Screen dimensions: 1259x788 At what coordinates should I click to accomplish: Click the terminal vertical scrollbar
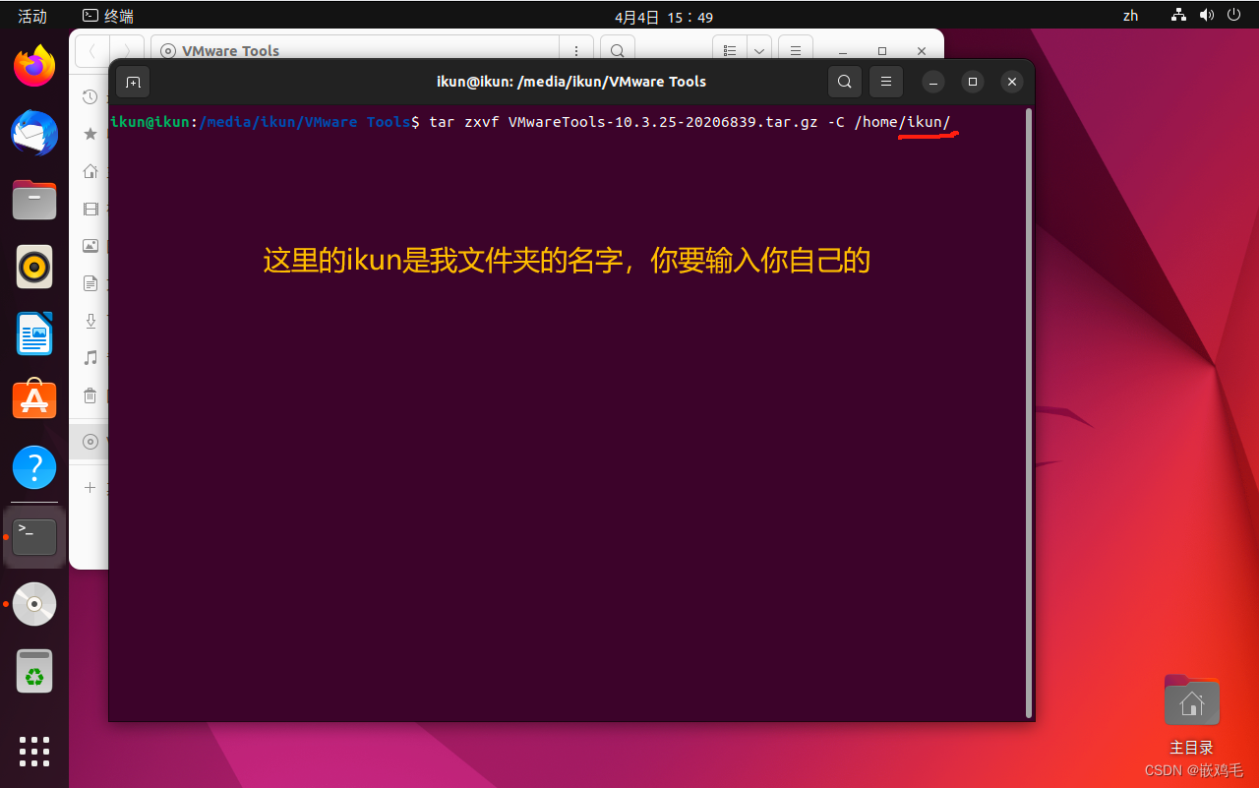(x=1029, y=413)
